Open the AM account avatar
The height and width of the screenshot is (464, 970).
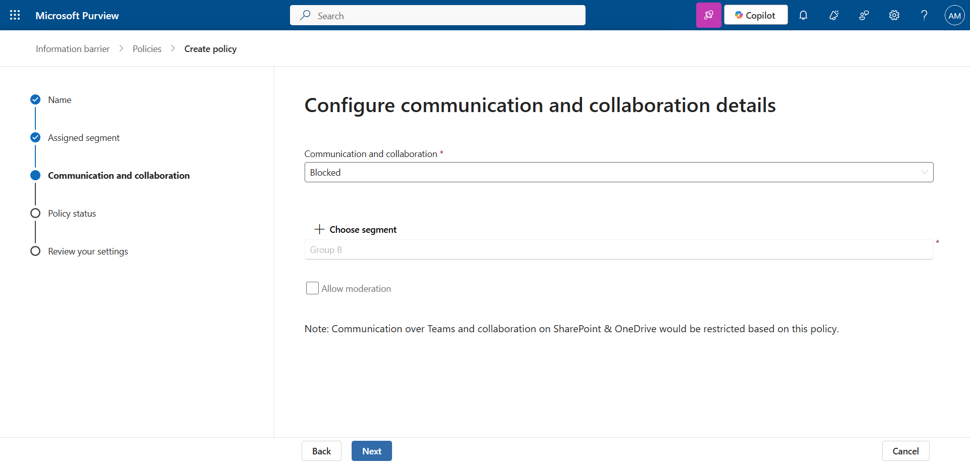pos(954,15)
